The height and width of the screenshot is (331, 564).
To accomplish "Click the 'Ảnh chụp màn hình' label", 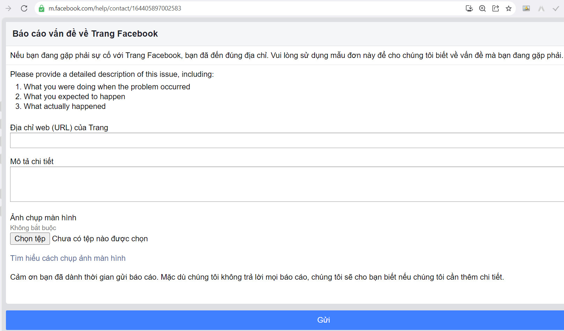I will [x=43, y=218].
